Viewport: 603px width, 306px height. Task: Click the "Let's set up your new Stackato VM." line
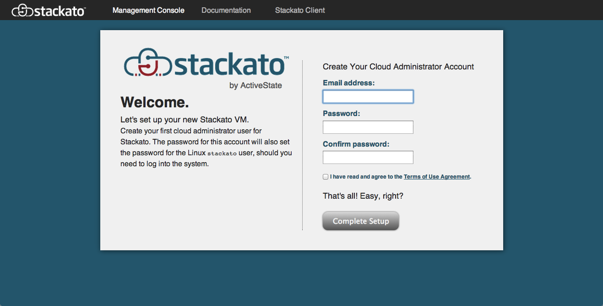[184, 120]
